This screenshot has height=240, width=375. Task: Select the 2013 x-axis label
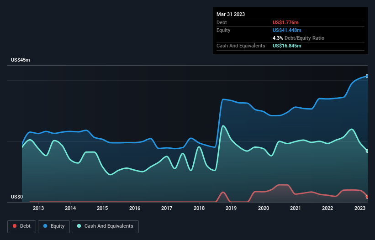38,208
